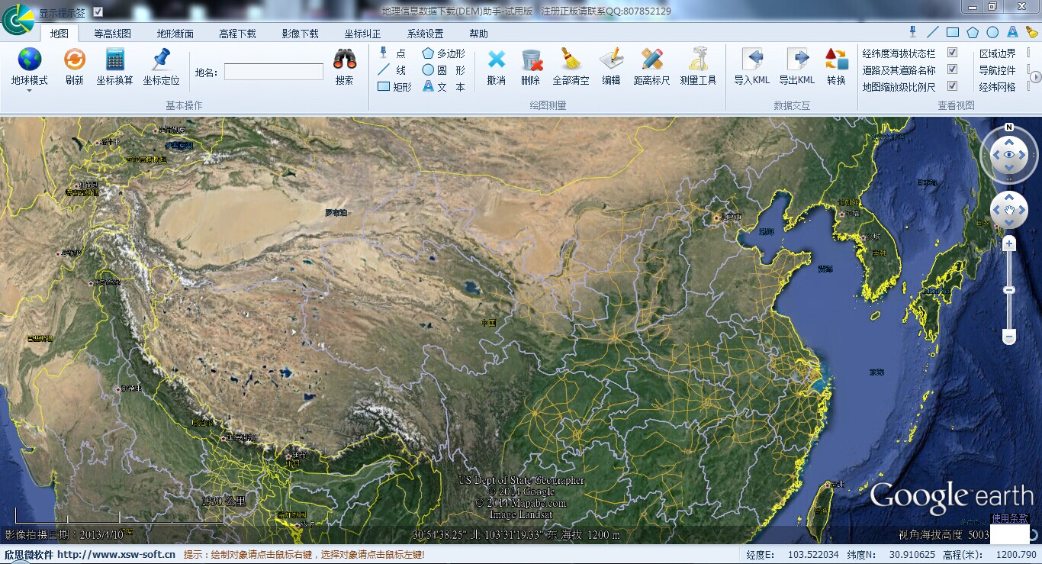
Task: Click the 地名 place name input field
Action: click(x=273, y=72)
